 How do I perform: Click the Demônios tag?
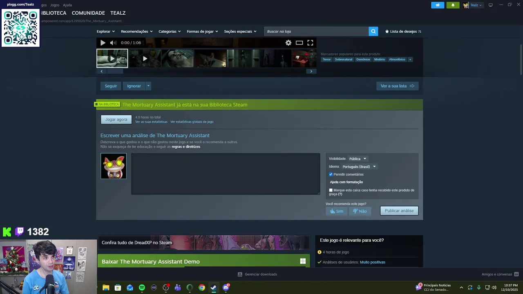(x=363, y=60)
